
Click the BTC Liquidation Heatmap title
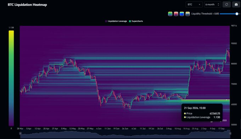(27, 5)
